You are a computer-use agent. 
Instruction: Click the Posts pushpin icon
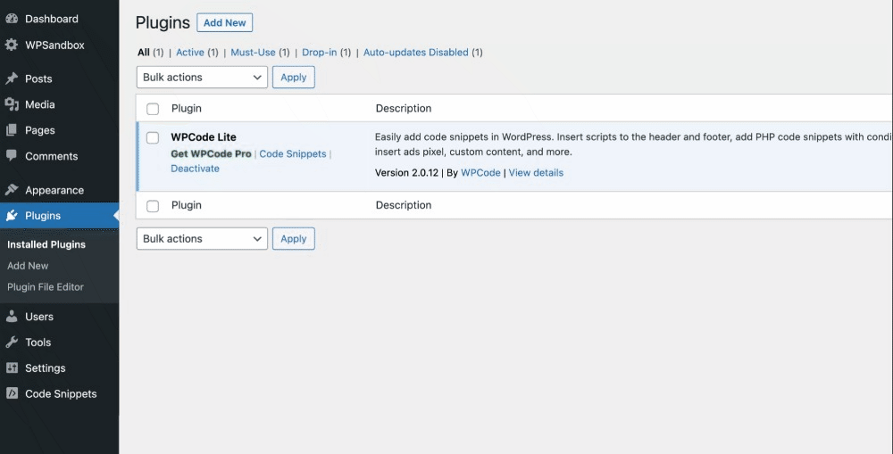point(12,78)
